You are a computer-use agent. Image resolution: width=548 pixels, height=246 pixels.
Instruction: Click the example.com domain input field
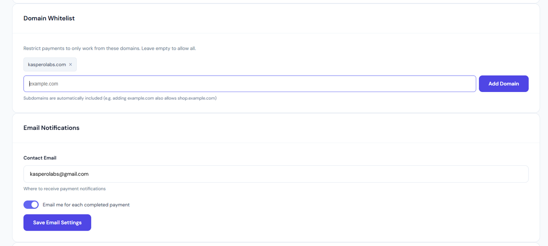250,84
